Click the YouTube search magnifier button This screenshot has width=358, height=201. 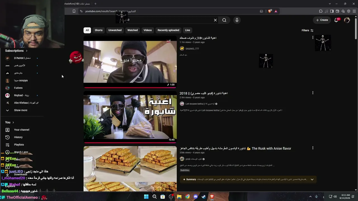coord(224,20)
